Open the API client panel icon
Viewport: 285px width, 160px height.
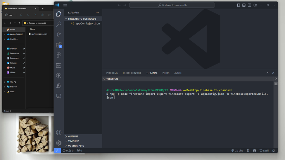point(58,65)
